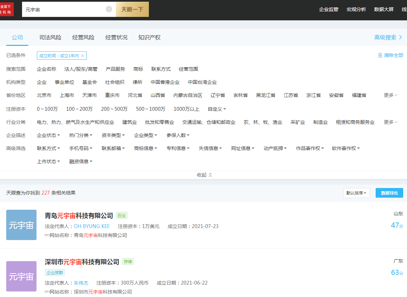Expand the 企业状态 filter dropdown
This screenshot has width=407, height=297.
tap(48, 135)
